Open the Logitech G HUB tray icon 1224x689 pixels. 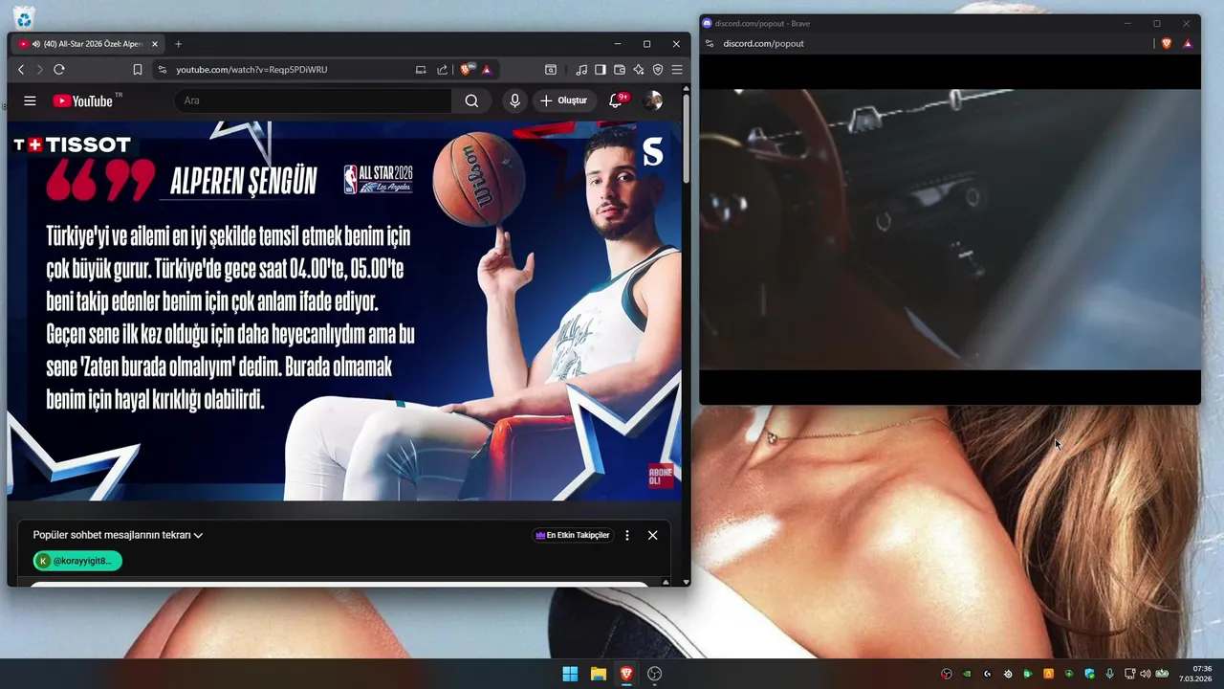[x=988, y=674]
